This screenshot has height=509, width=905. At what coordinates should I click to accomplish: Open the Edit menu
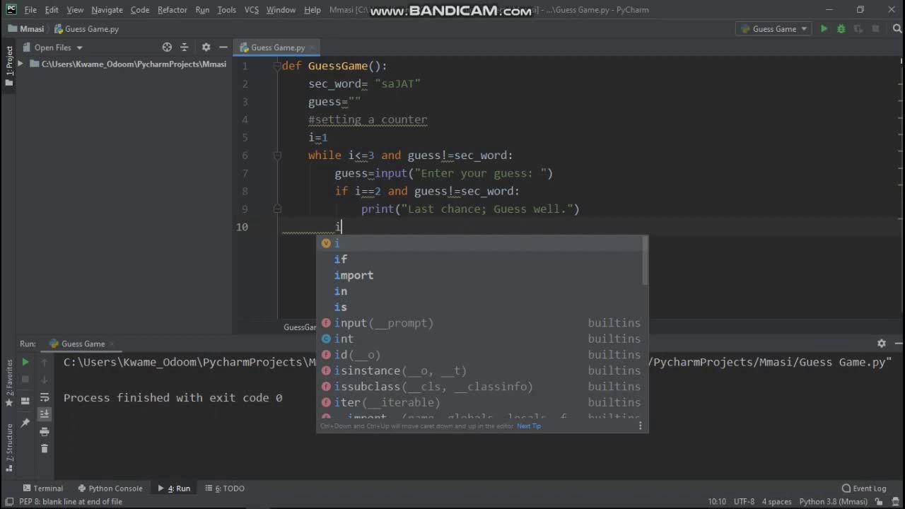coord(52,10)
